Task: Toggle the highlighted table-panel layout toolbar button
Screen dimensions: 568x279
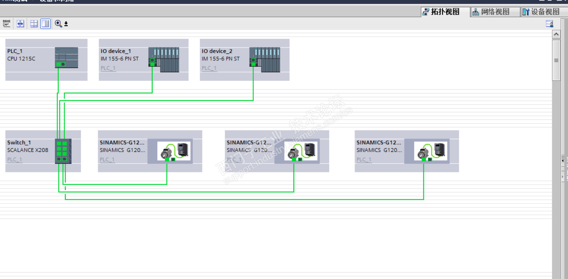Action: coord(46,24)
